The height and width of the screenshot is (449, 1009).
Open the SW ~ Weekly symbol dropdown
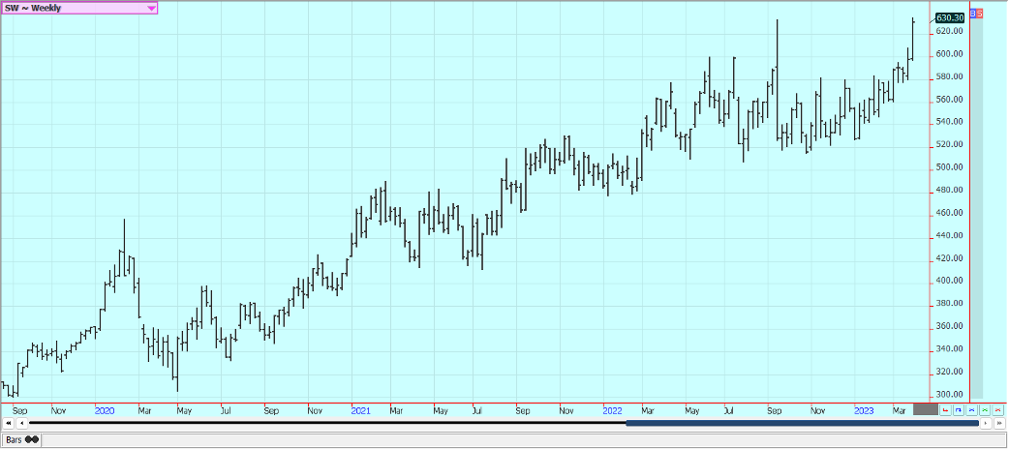coord(79,8)
